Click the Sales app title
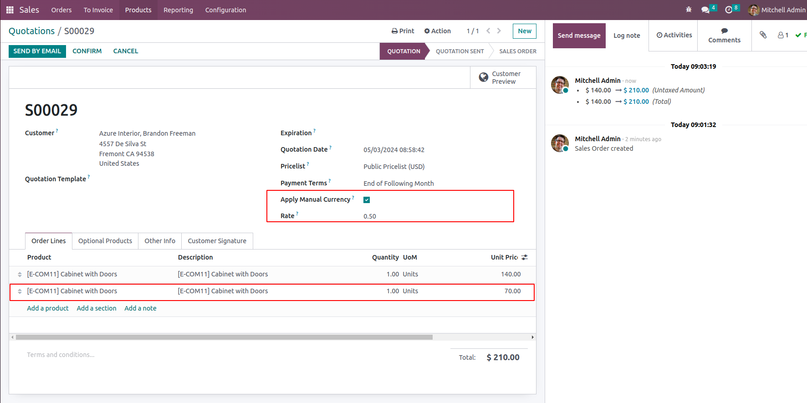807x403 pixels. point(29,10)
